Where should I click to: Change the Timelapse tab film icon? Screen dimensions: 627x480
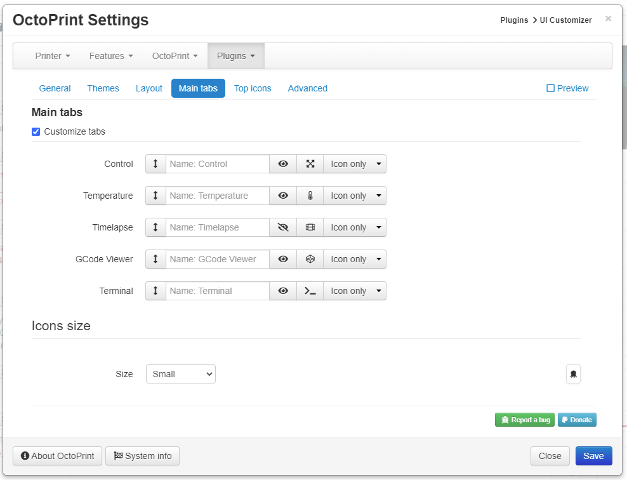pos(310,227)
